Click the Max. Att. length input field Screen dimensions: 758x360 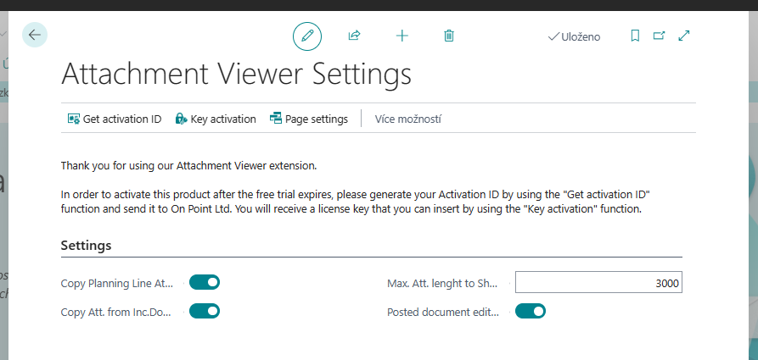598,283
